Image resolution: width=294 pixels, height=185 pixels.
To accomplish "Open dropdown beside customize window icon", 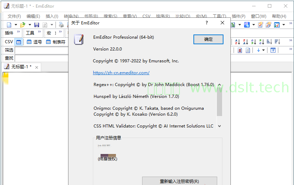I will (284, 25).
